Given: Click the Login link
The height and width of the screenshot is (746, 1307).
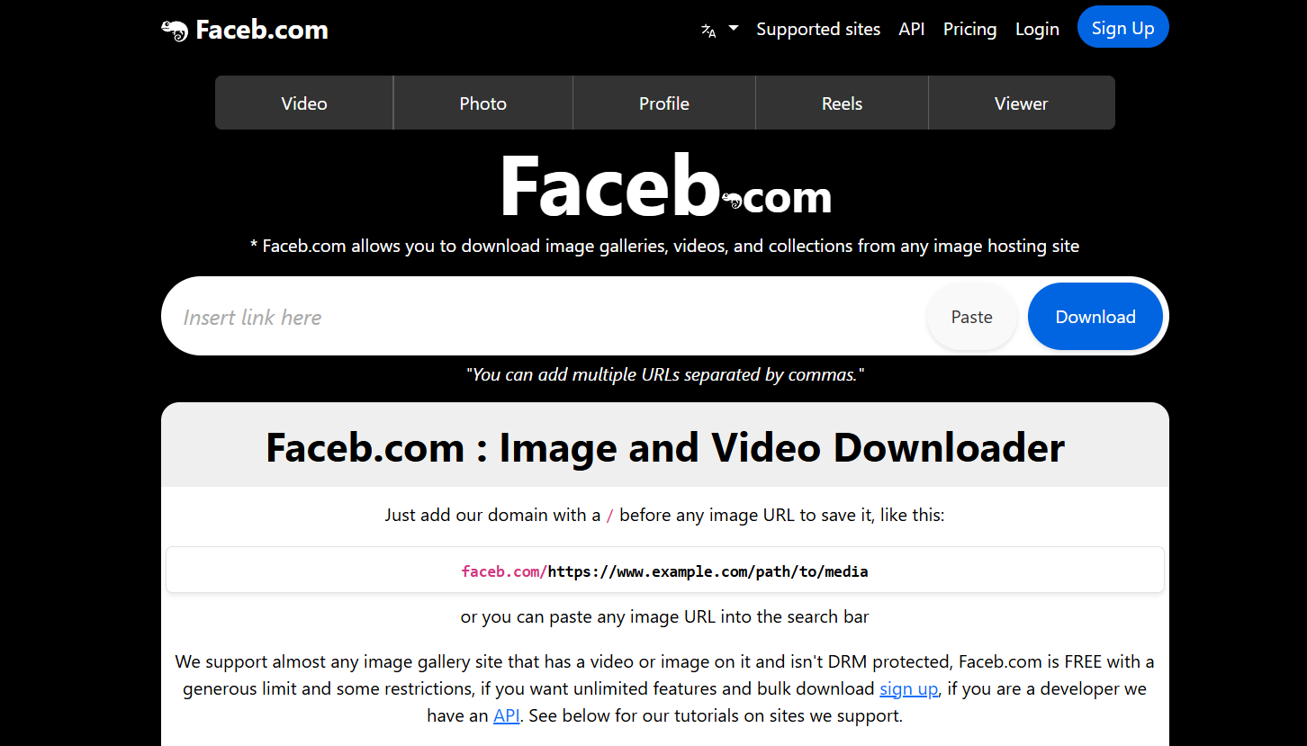Looking at the screenshot, I should tap(1037, 29).
